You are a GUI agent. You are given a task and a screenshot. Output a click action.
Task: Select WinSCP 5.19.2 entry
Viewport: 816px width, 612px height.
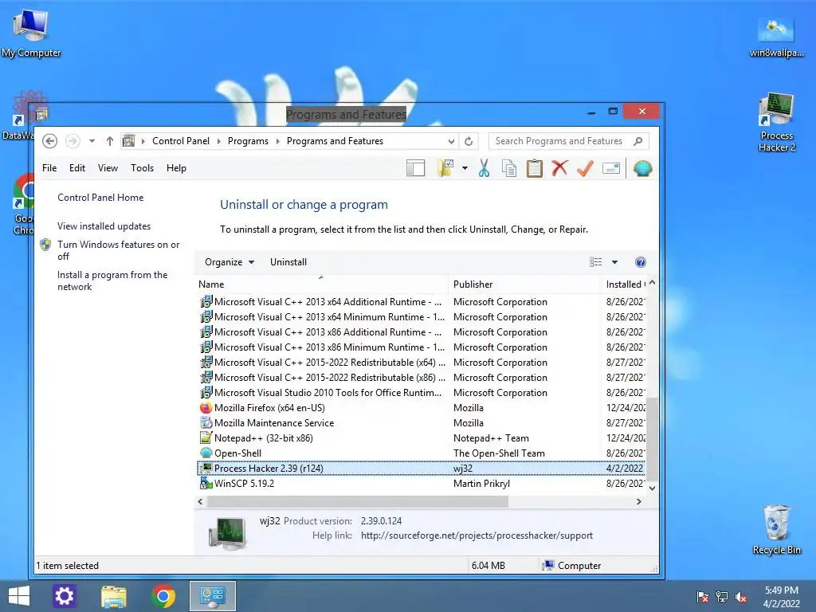coord(421,483)
